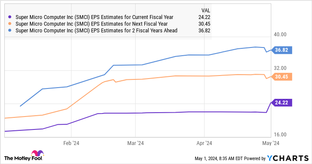
Task: Select legend text 'EPS Estimates for 2 Fiscal Years Ahead'
Action: (134, 31)
